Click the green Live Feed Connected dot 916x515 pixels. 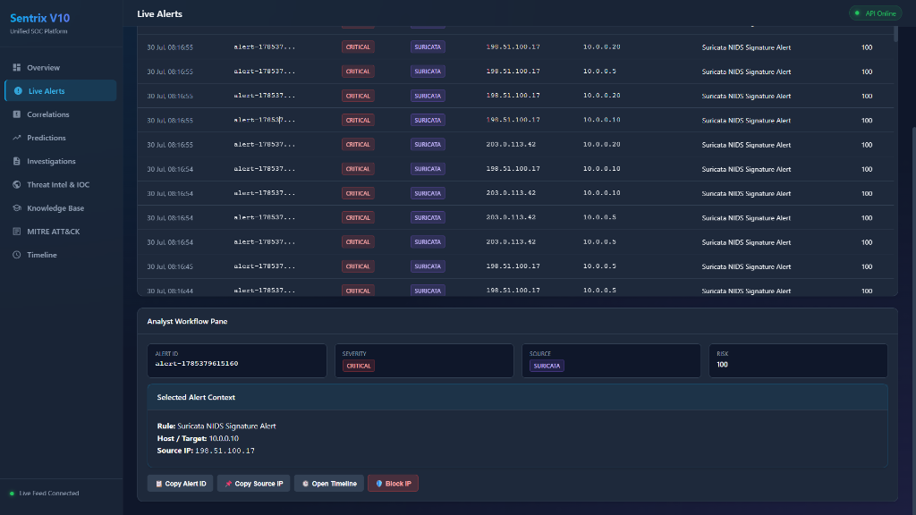(x=12, y=494)
